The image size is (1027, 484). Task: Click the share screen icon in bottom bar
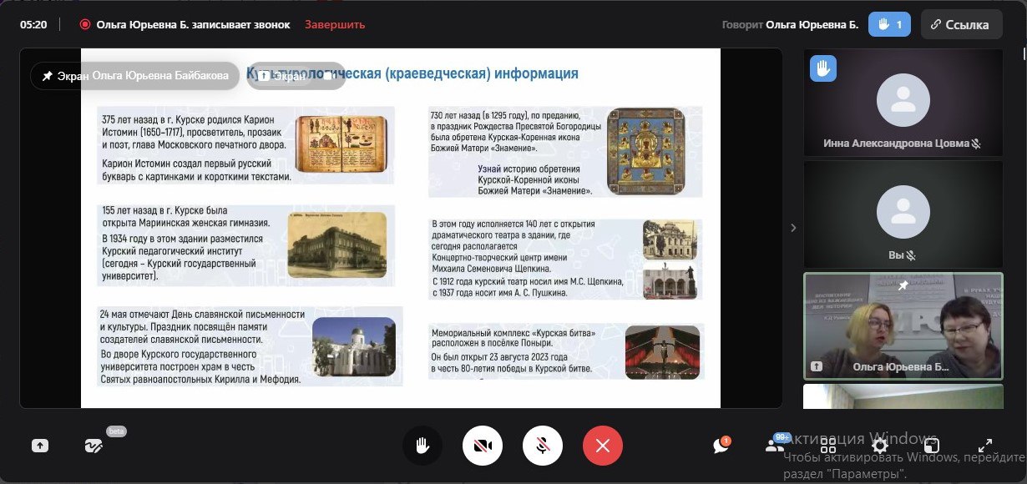pyautogui.click(x=40, y=446)
